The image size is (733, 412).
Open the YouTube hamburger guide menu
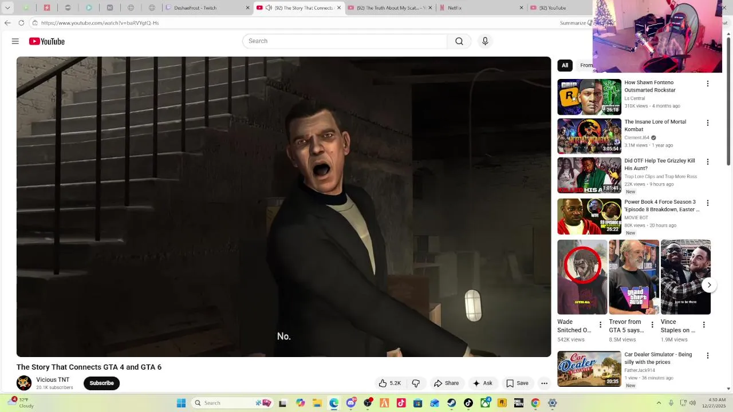coord(15,41)
